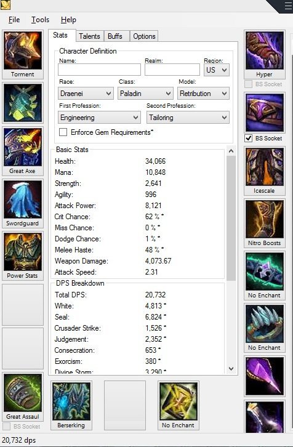Open the Help menu

coord(68,20)
